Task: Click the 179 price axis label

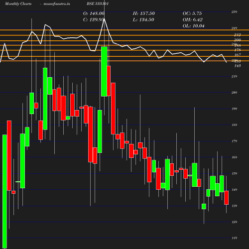Action: click(x=234, y=141)
